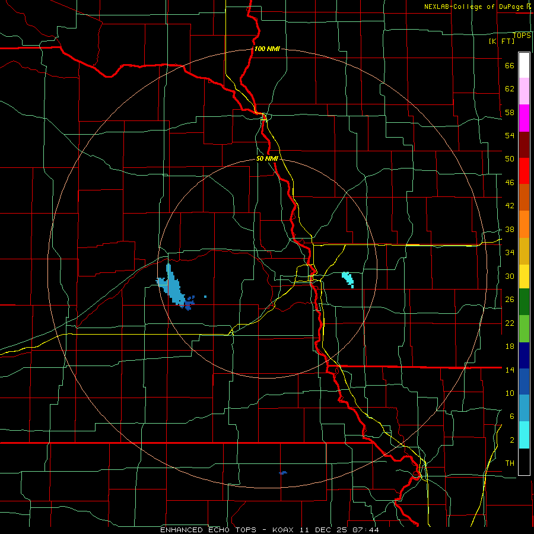Pick the dark orange legend swatch
This screenshot has width=534, height=534.
click(524, 198)
